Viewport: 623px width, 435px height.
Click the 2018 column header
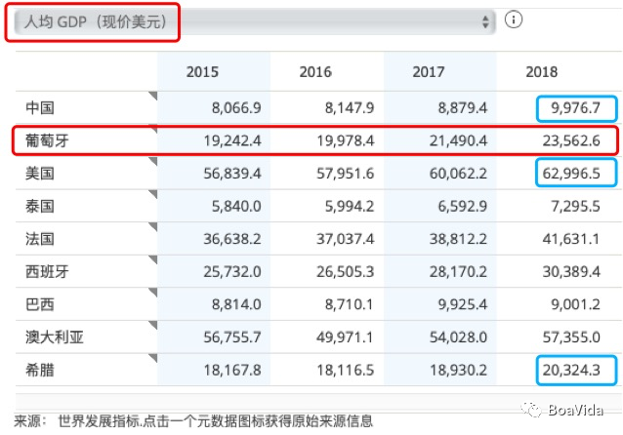[542, 72]
